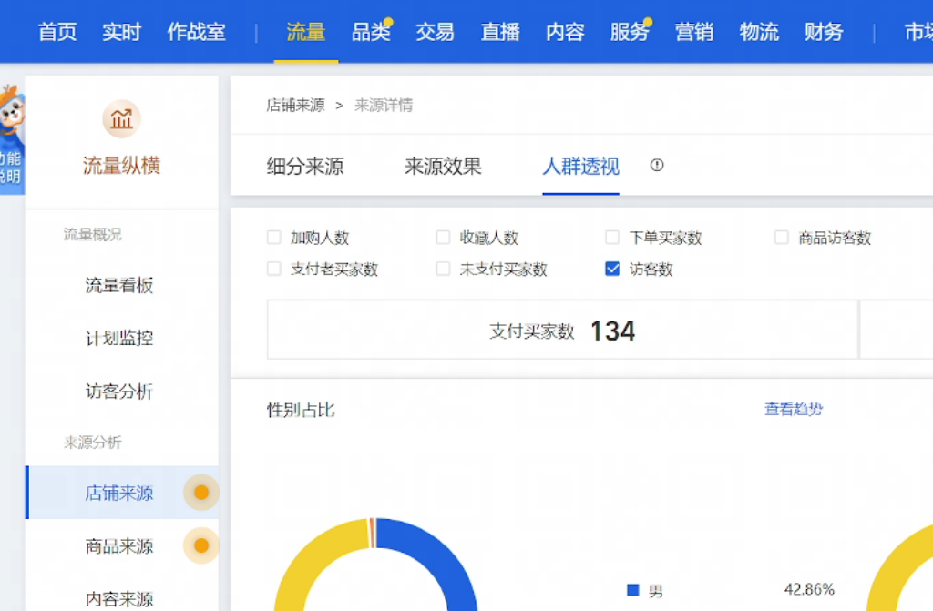Click the info icon next to 人群透视
The height and width of the screenshot is (611, 933).
pyautogui.click(x=657, y=166)
